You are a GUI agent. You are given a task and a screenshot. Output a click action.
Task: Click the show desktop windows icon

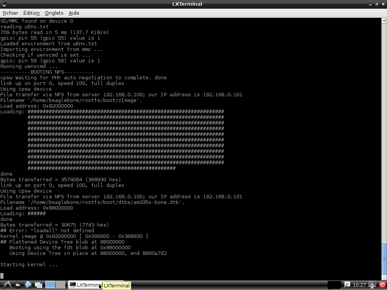click(38, 285)
